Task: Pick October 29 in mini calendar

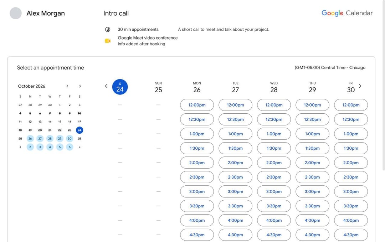Action: tap(60, 139)
